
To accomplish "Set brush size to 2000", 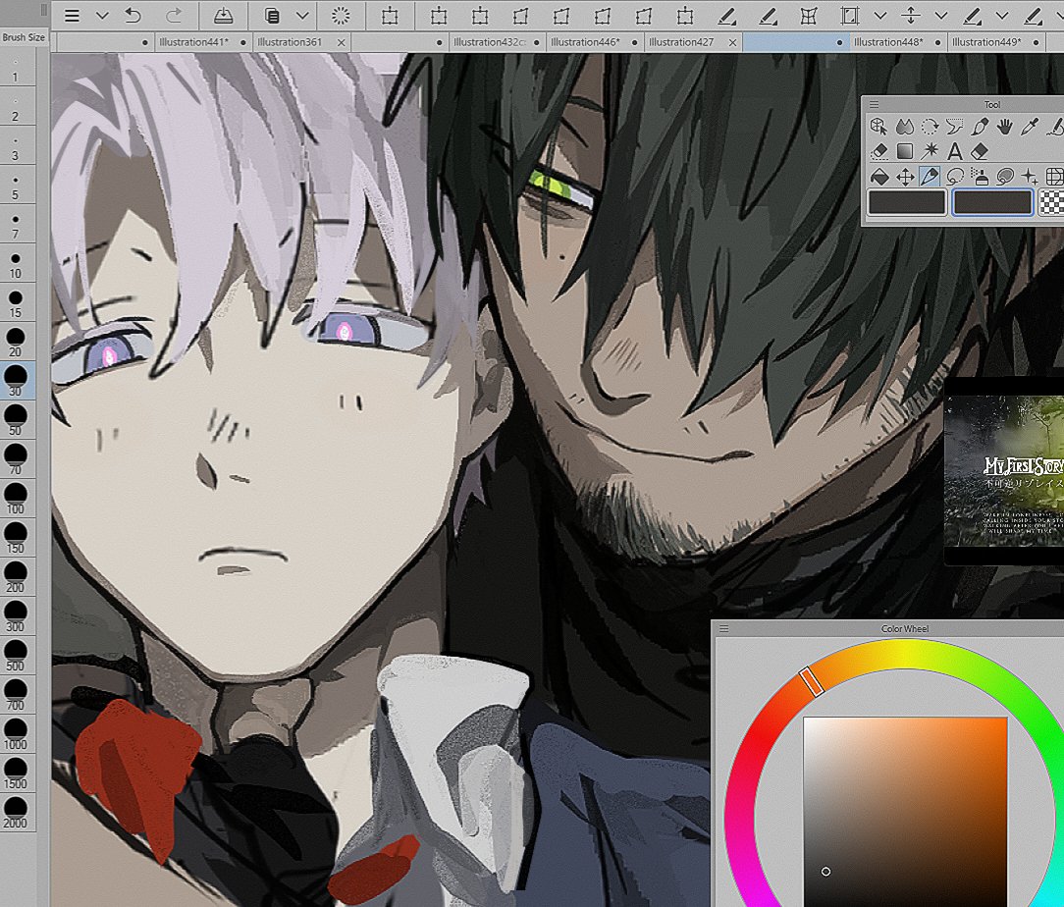I will (x=15, y=813).
